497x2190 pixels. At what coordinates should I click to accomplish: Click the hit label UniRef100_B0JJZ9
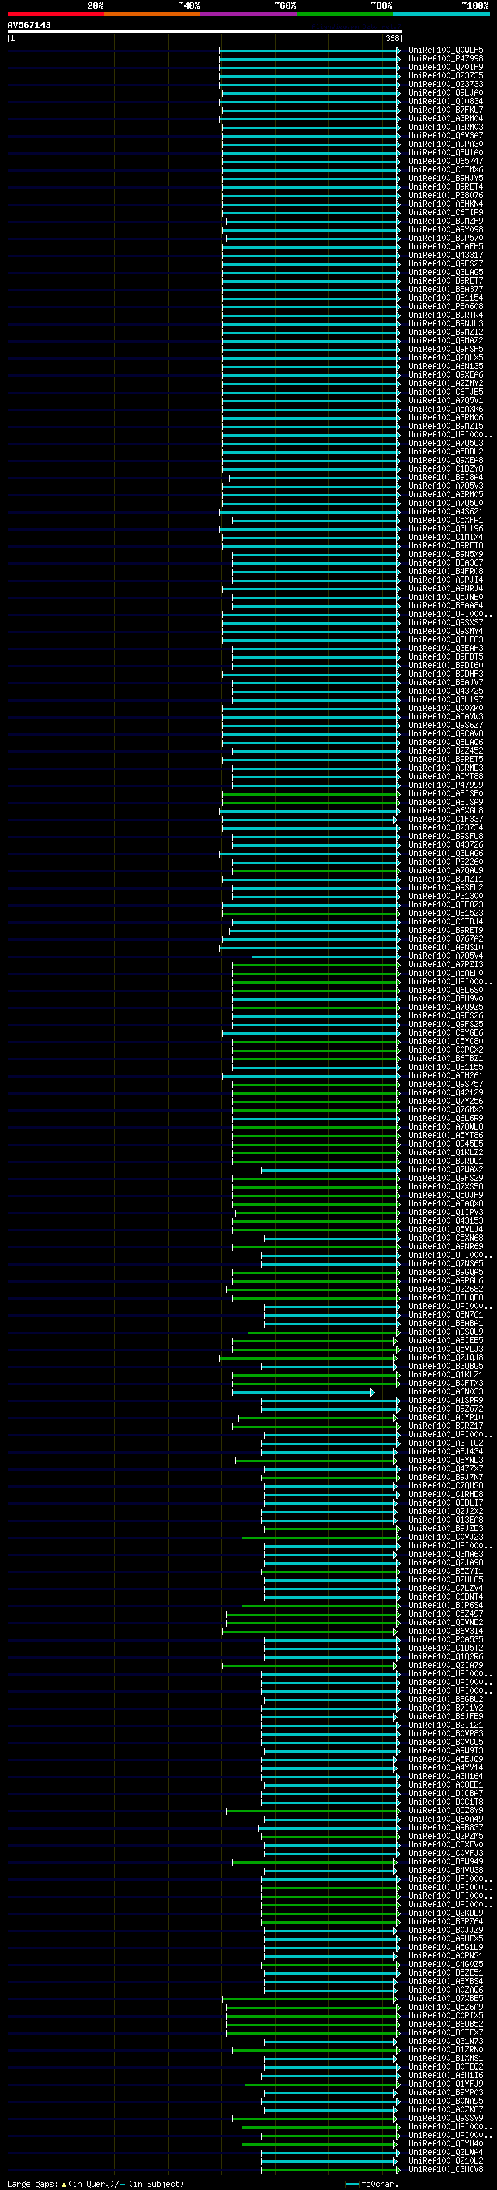tap(446, 1930)
